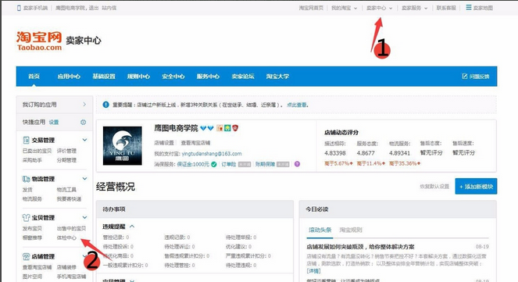Click the 鹰图 shop logo image

tap(123, 145)
